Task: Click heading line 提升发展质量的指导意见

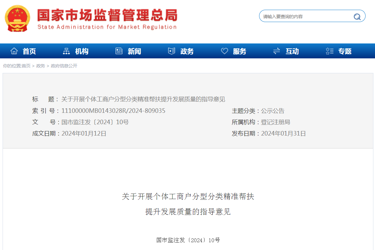Action: (188, 211)
